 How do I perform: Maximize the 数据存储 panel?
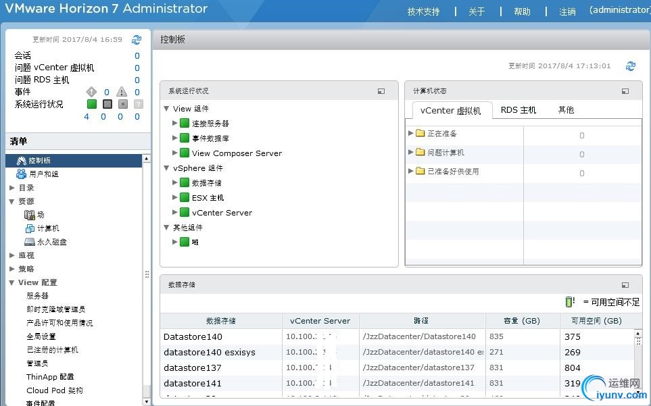625,285
